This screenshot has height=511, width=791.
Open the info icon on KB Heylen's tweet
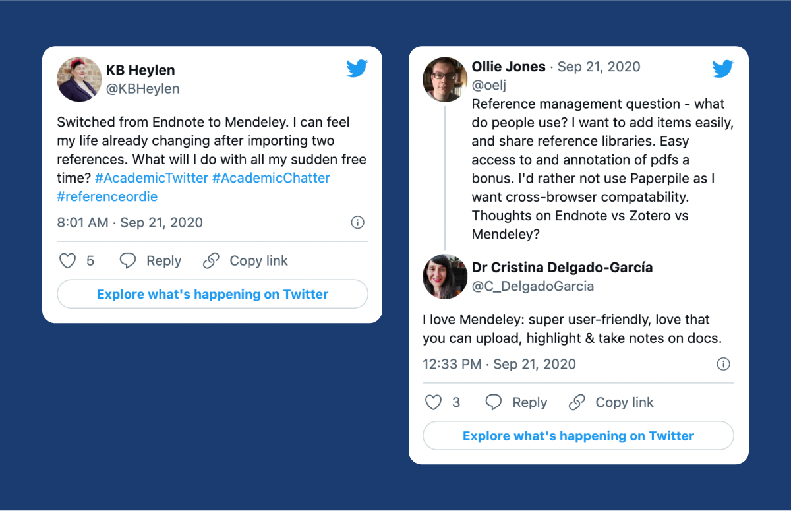tap(357, 222)
